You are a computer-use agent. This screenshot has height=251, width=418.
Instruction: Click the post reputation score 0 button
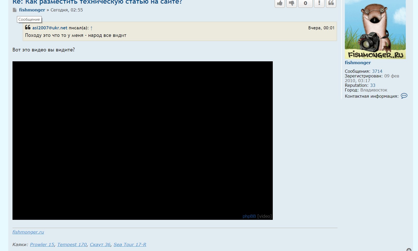[305, 3]
